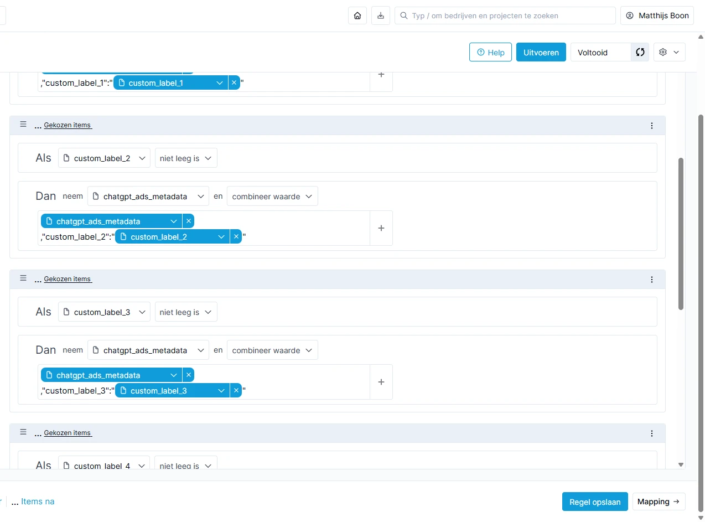Screen dimensions: 705x522
Task: Open the home icon button
Action: coord(357,15)
